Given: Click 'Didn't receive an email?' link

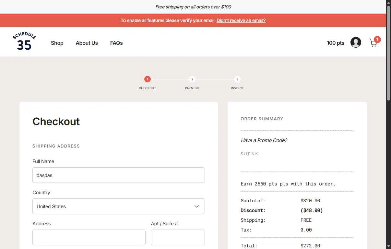Looking at the screenshot, I should (x=241, y=20).
